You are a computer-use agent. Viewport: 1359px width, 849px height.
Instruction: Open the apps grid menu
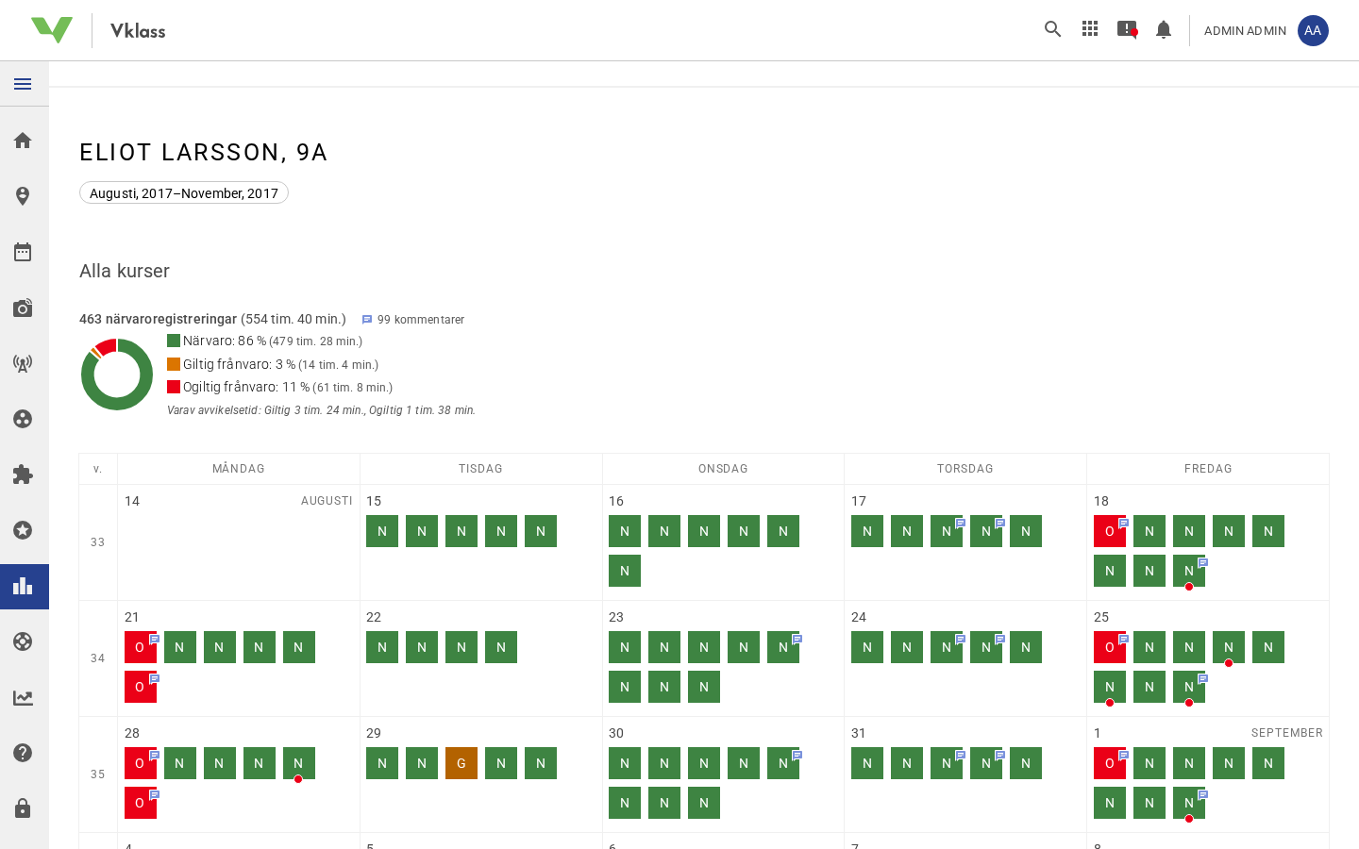click(1090, 29)
